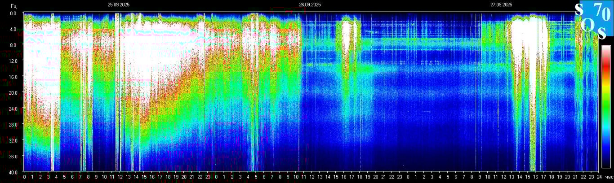Click the SOS 70 logo
The image size is (614, 183).
click(593, 20)
